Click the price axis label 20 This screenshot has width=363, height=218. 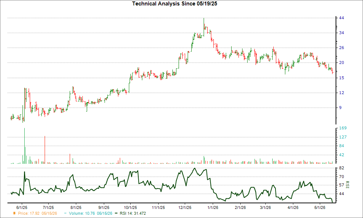(x=342, y=62)
